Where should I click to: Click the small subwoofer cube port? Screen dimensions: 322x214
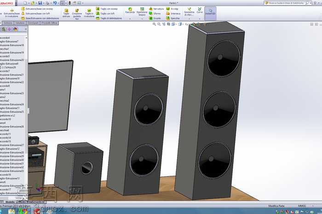(87, 168)
